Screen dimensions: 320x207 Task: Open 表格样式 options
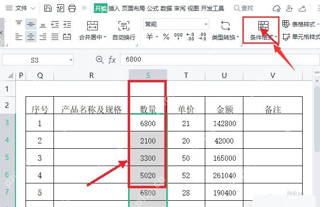(300, 24)
